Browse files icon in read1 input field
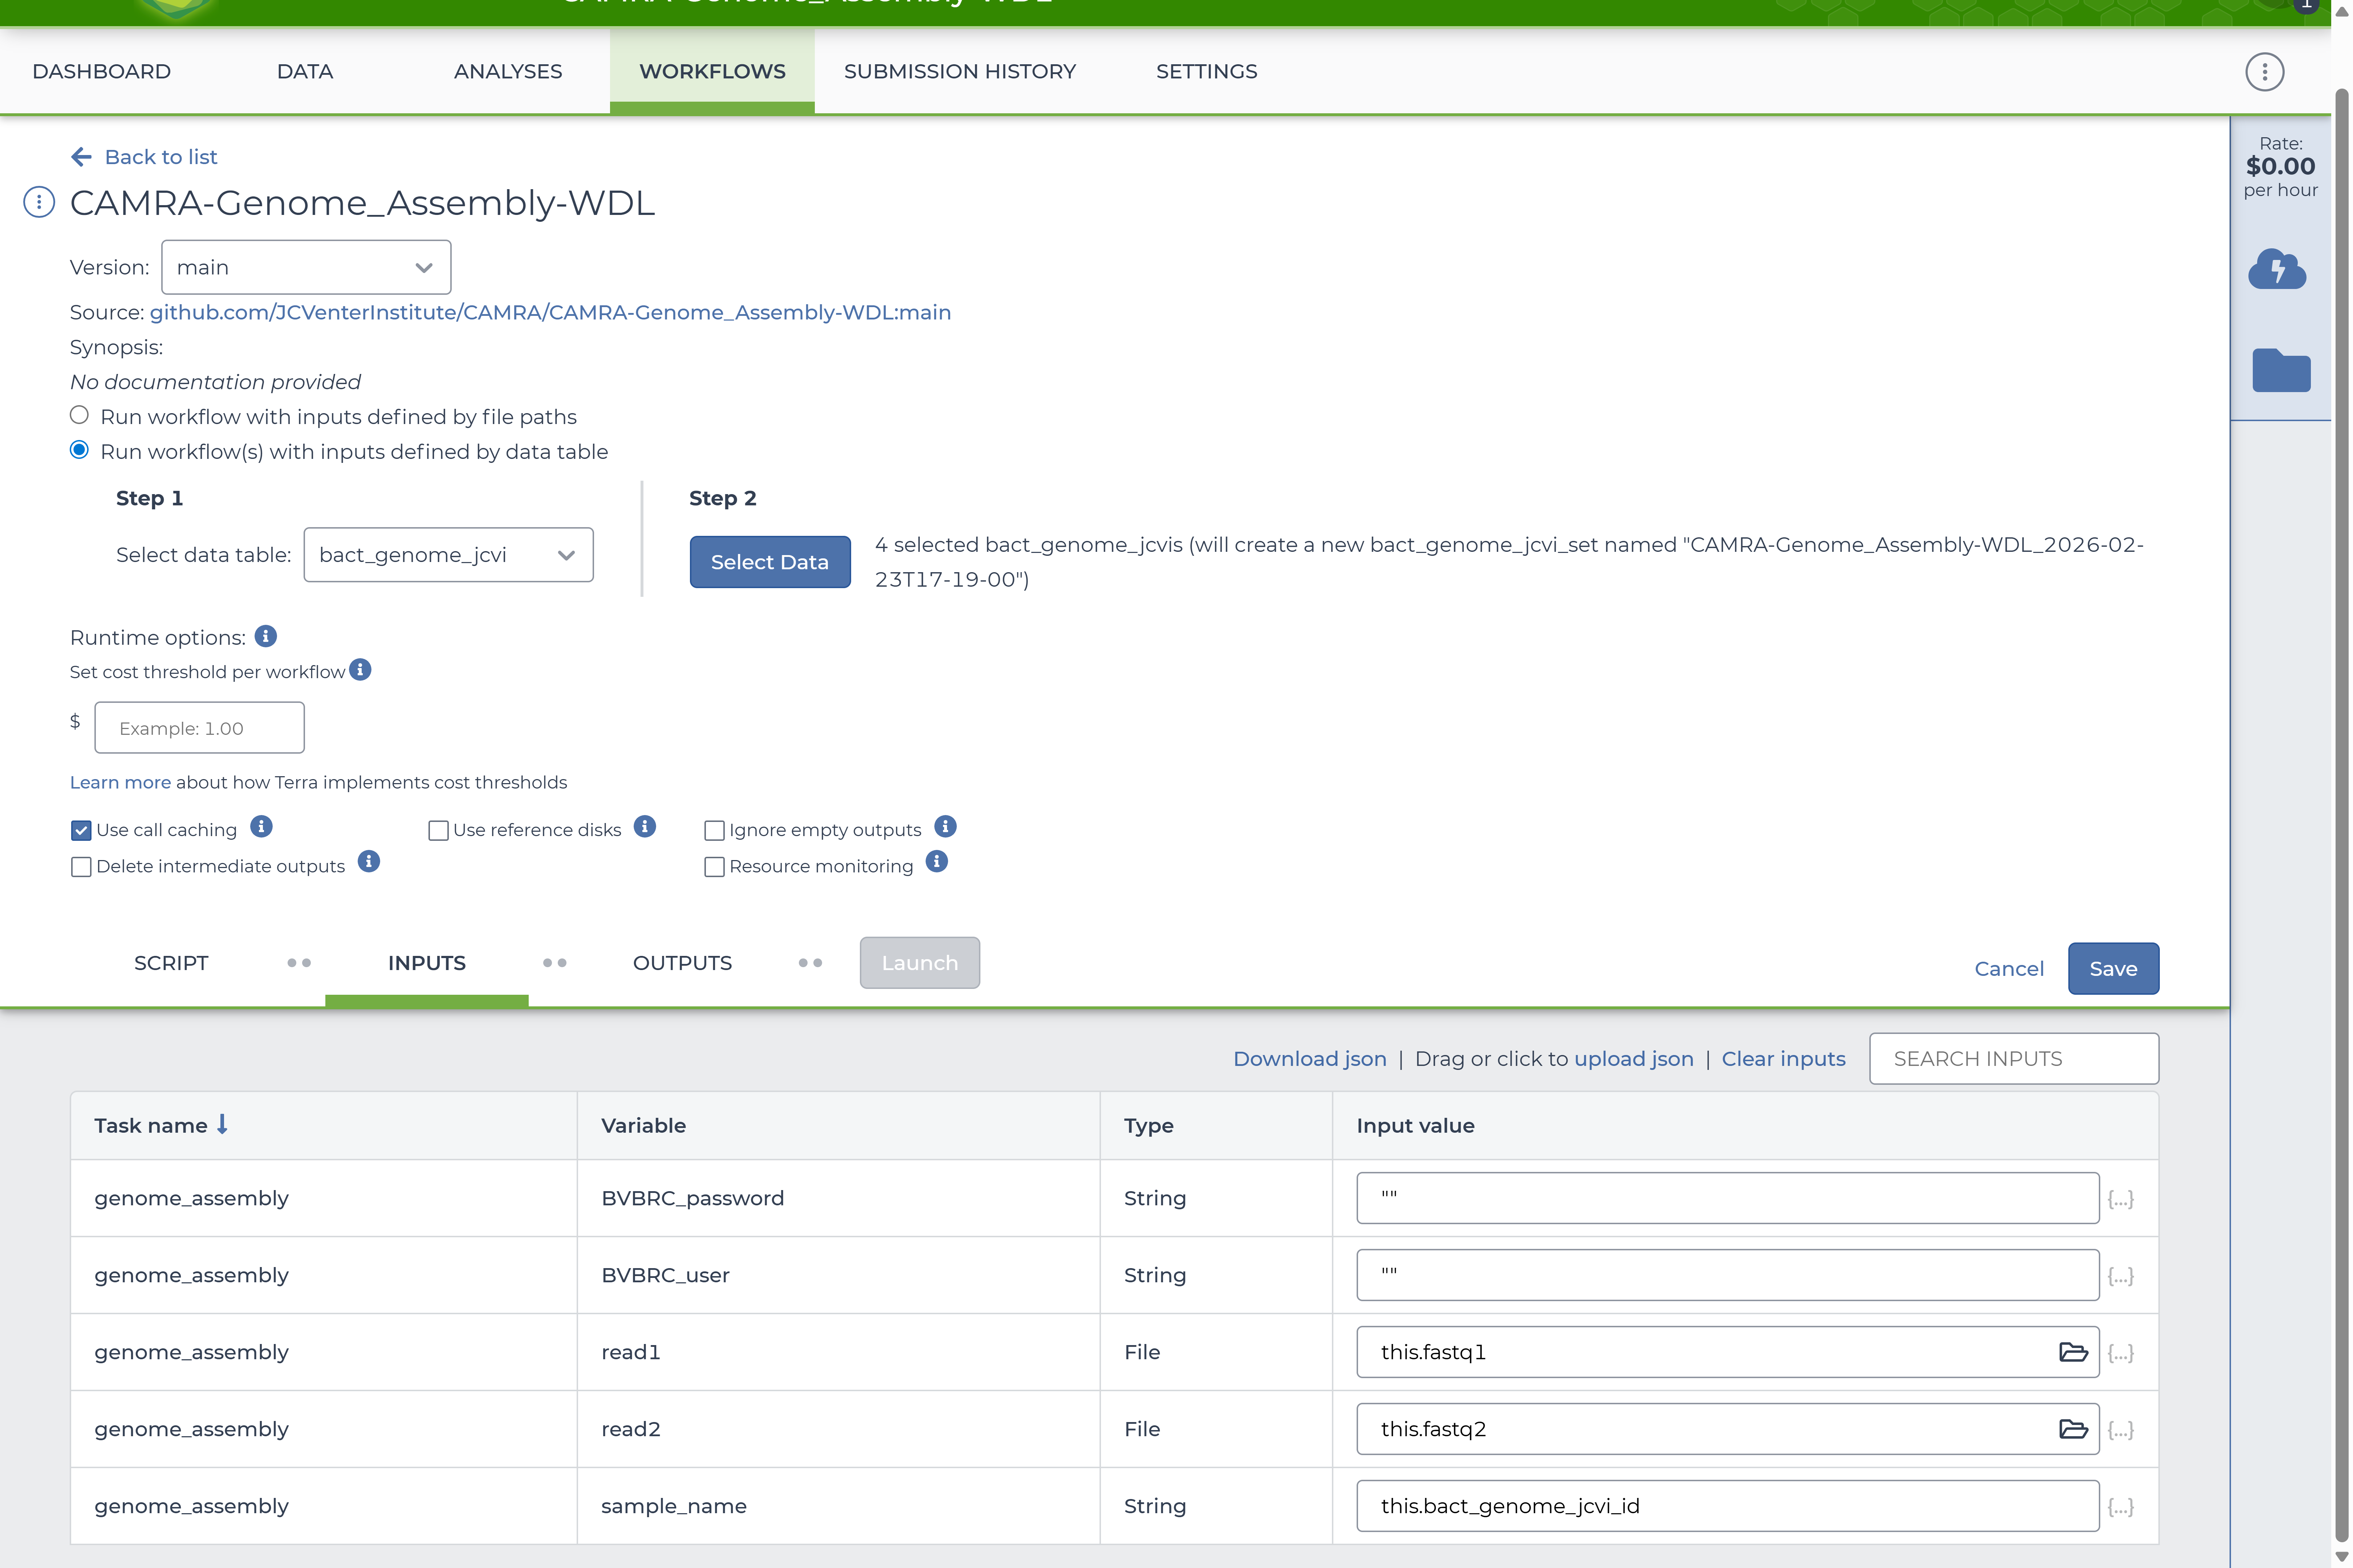 pyautogui.click(x=2072, y=1352)
